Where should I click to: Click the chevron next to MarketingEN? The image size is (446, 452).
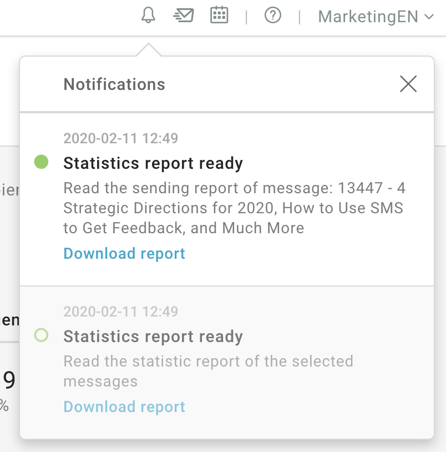pos(428,17)
